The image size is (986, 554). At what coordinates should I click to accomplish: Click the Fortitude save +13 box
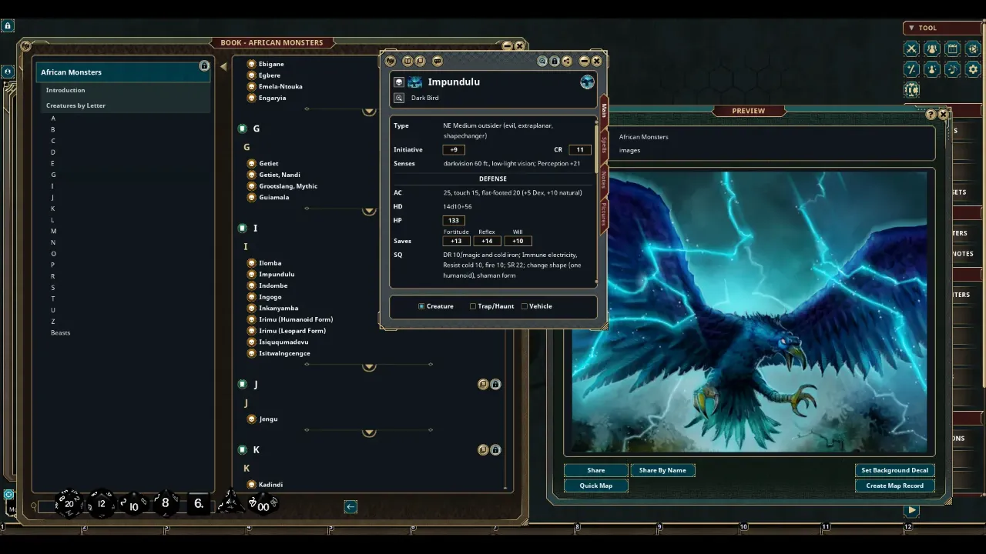pyautogui.click(x=456, y=241)
